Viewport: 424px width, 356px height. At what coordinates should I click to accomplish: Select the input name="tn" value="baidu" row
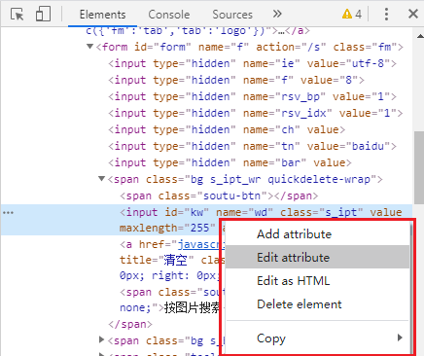(252, 146)
